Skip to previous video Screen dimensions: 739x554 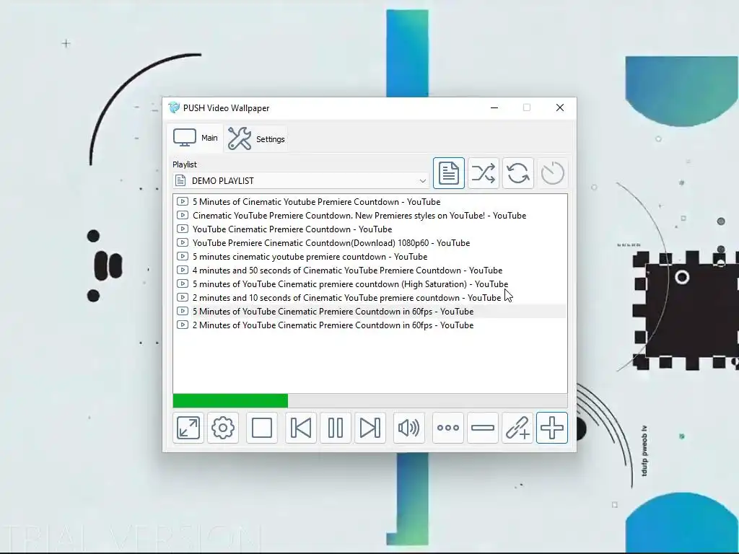pyautogui.click(x=301, y=428)
